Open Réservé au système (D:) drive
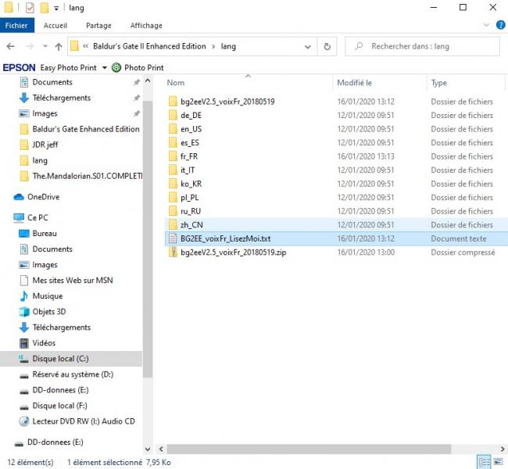508x469 pixels. (73, 374)
